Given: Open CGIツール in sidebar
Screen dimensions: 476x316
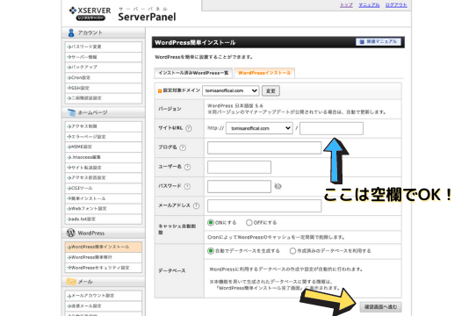Looking at the screenshot, I should click(x=104, y=188).
